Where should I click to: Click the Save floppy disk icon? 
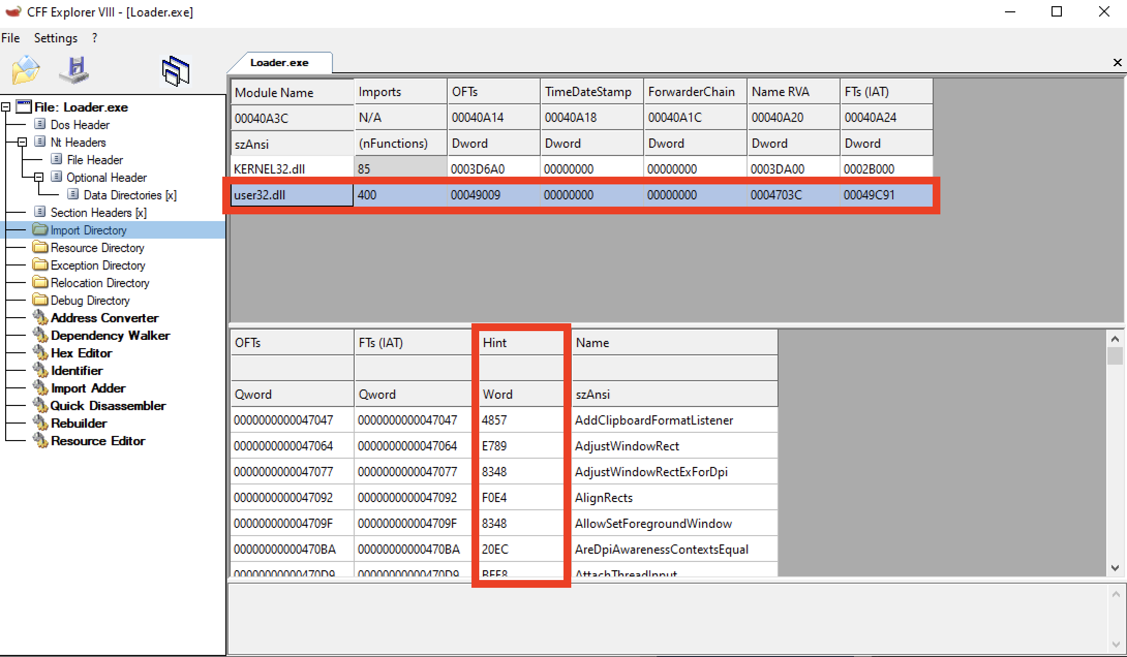click(x=74, y=70)
